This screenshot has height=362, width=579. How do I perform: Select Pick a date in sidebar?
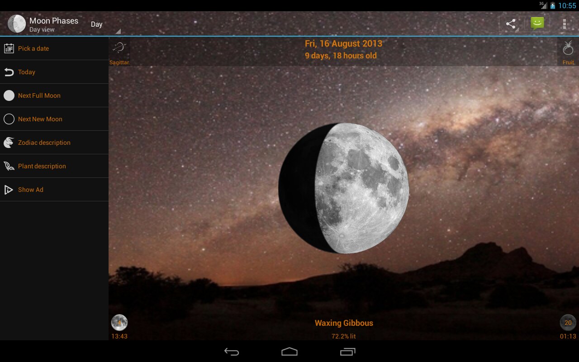pos(54,48)
